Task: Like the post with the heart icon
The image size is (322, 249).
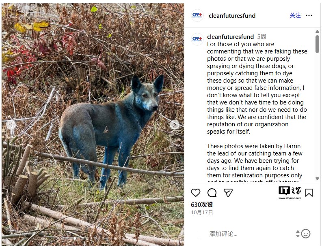Action: pos(196,193)
